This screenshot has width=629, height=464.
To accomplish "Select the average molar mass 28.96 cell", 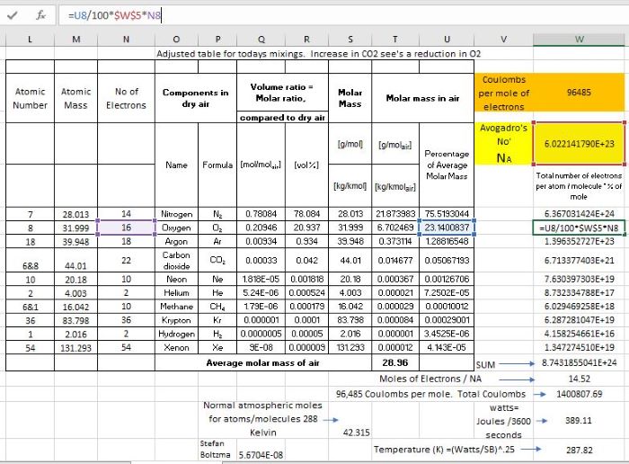I will point(395,363).
